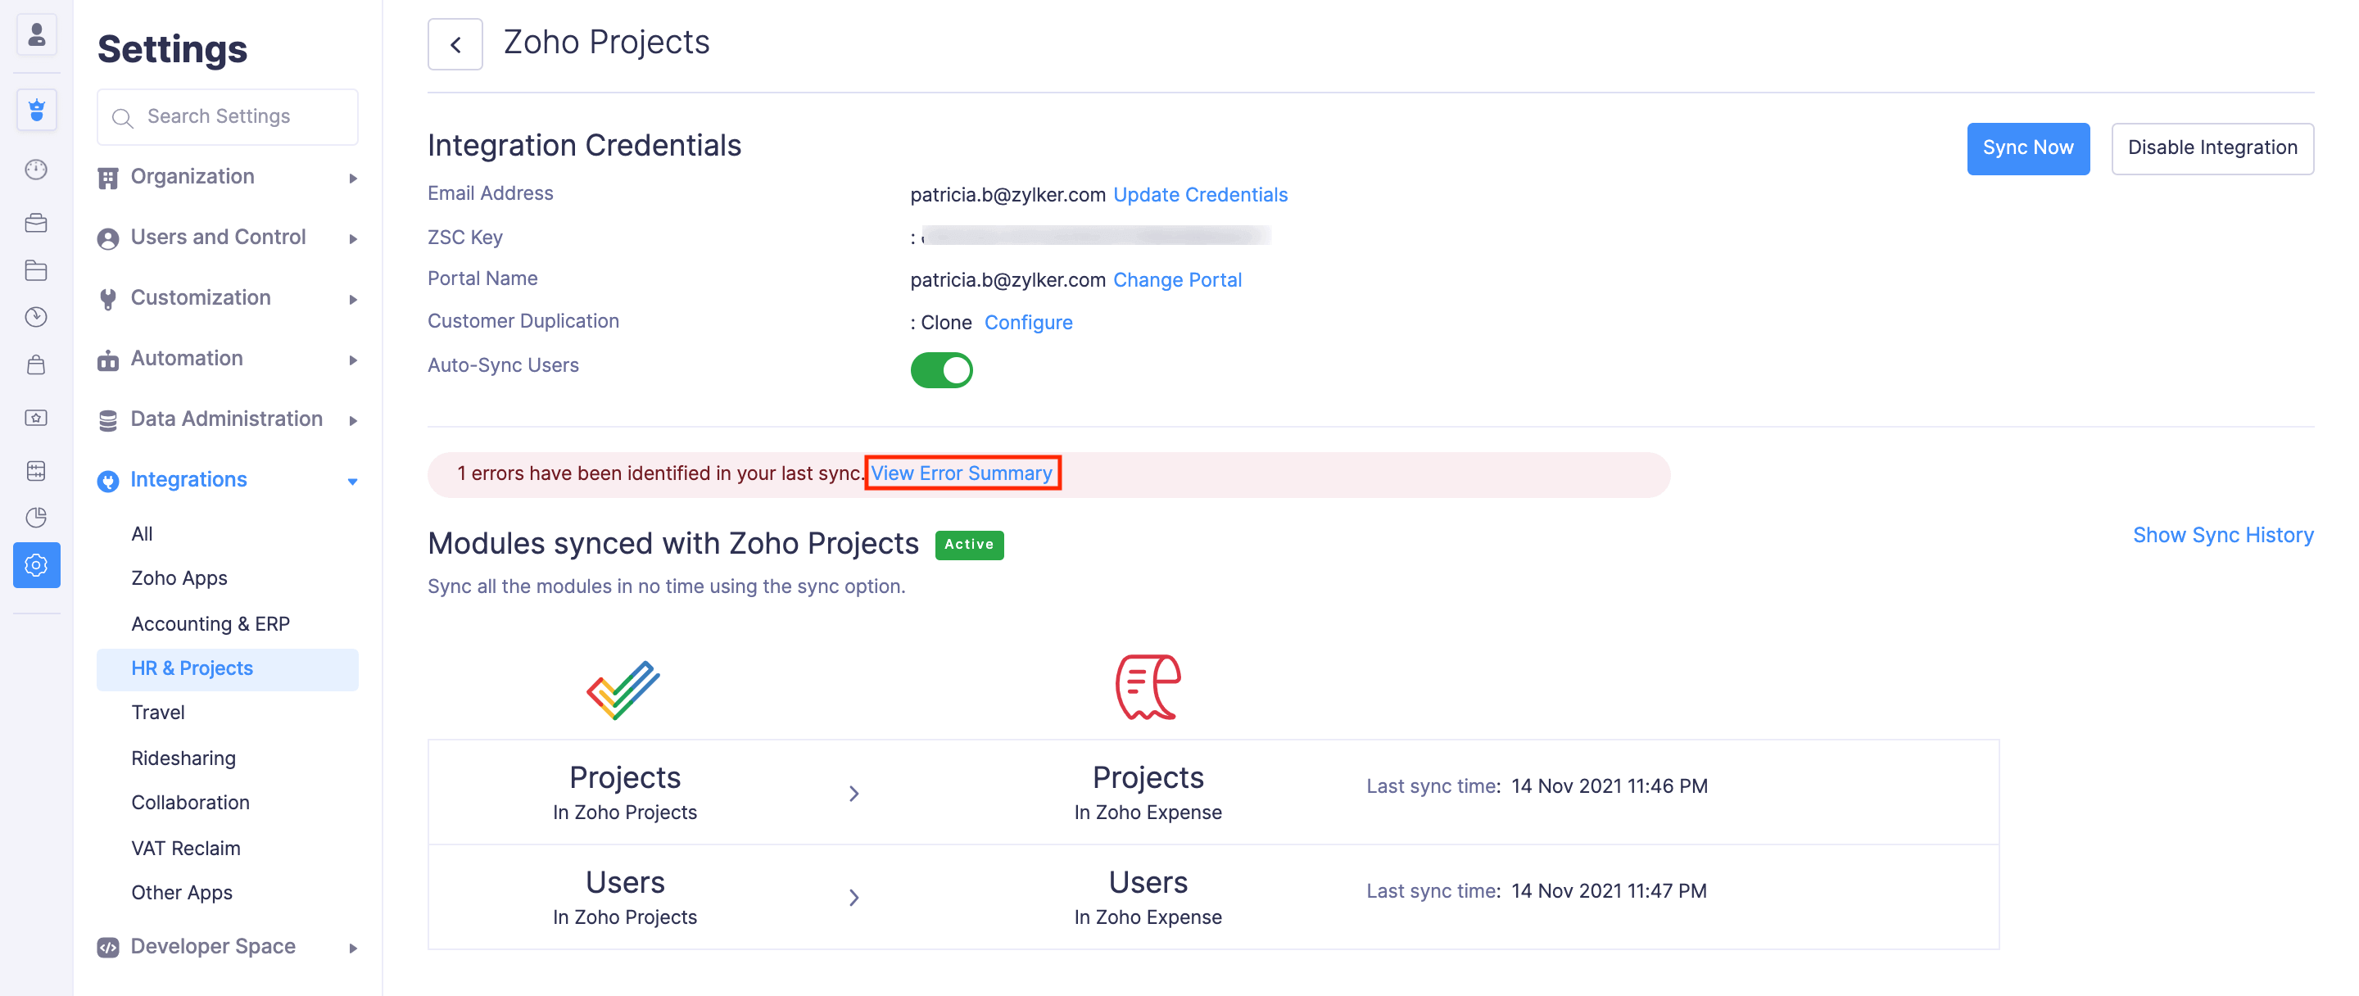Viewport: 2359px width, 996px height.
Task: Click into the Search Settings field
Action: (x=229, y=117)
